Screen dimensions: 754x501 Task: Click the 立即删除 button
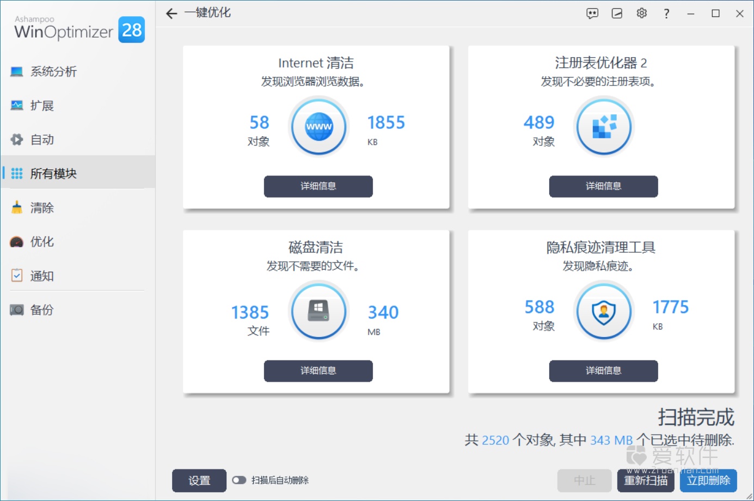coord(708,480)
